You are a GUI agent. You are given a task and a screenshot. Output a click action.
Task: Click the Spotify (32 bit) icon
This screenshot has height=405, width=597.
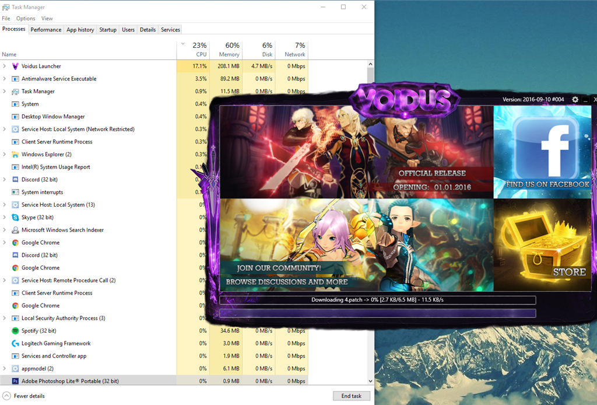[x=15, y=331]
